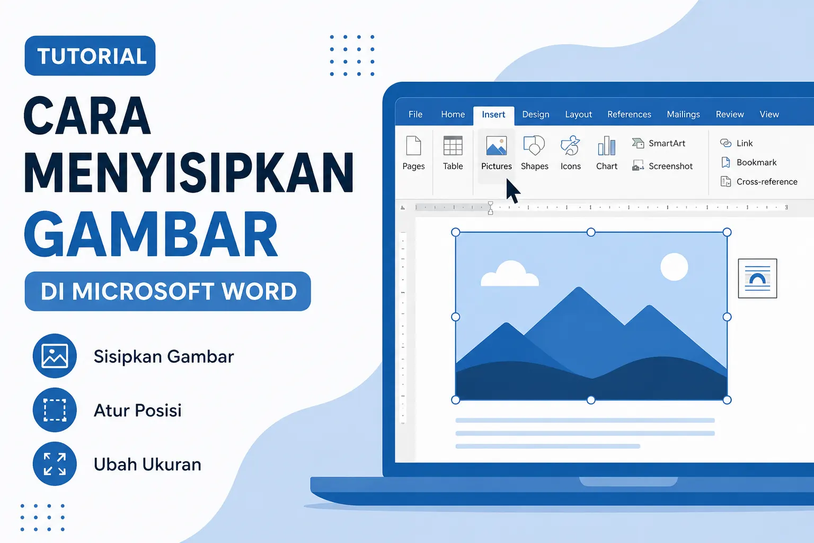Click the SmartArt label text
Viewport: 814px width, 543px height.
pos(667,143)
